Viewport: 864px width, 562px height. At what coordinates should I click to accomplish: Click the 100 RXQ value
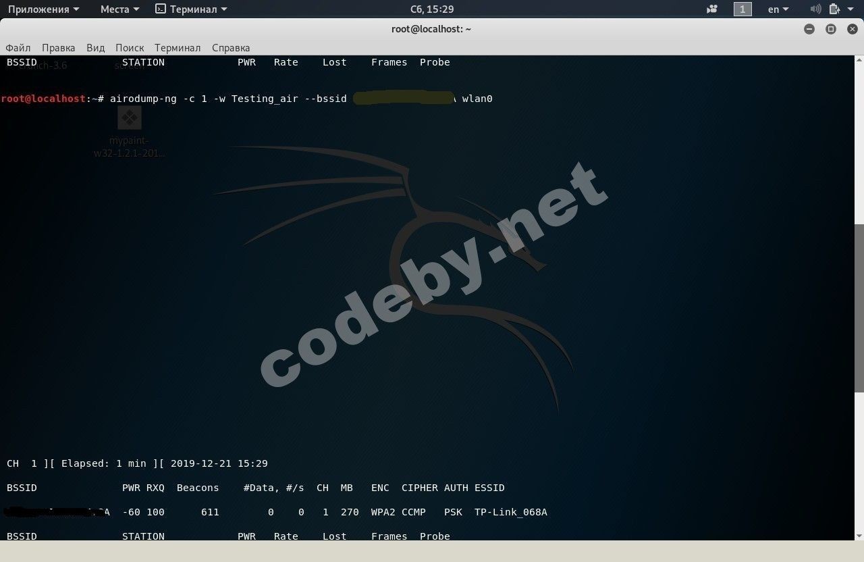[x=155, y=512]
